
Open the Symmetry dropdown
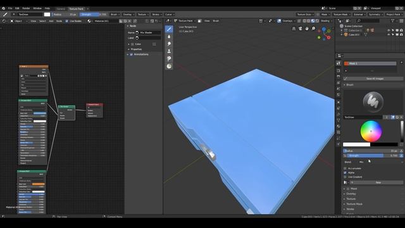[376, 15]
